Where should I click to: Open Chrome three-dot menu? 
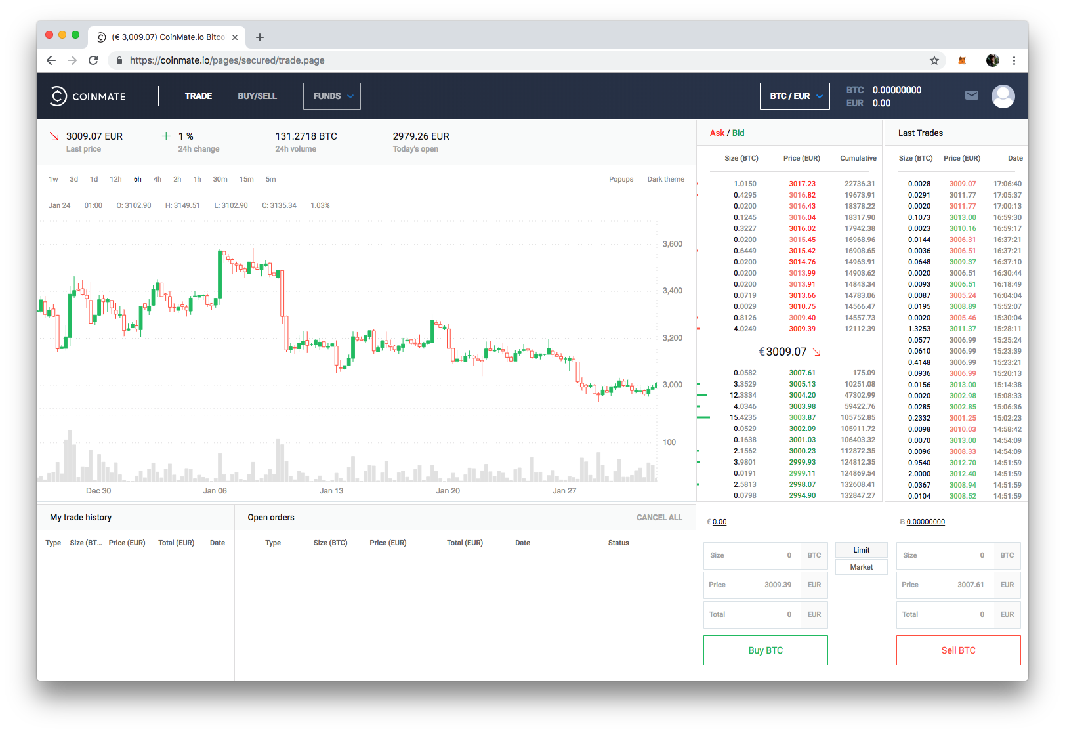point(1014,60)
